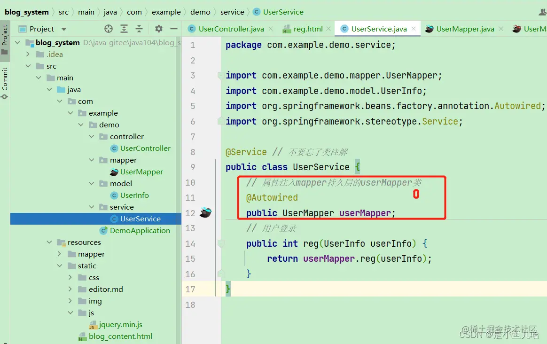Open the Project panel settings gear

159,29
